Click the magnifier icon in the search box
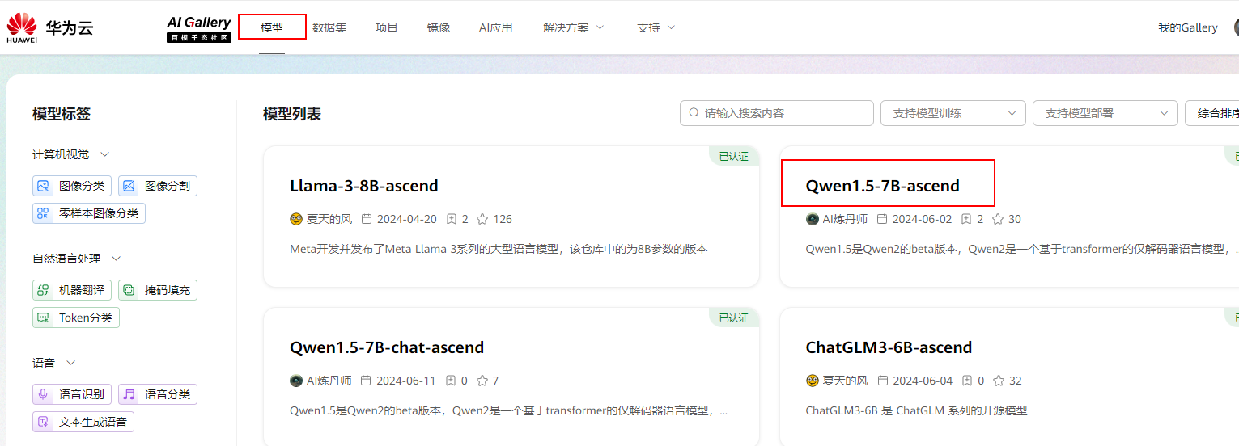The height and width of the screenshot is (446, 1239). point(694,113)
